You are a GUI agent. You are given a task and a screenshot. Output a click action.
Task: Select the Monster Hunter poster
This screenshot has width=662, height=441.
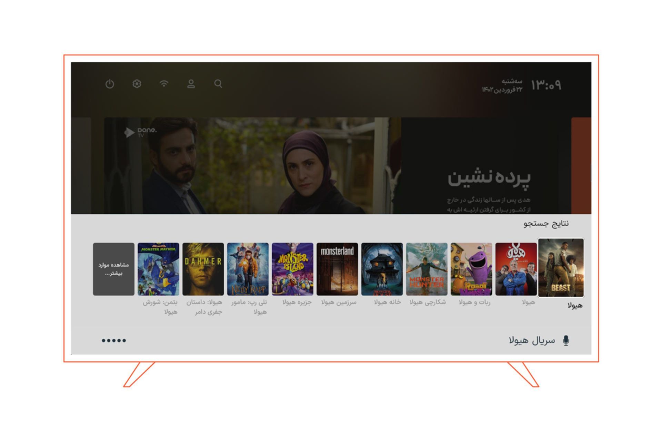pos(427,269)
